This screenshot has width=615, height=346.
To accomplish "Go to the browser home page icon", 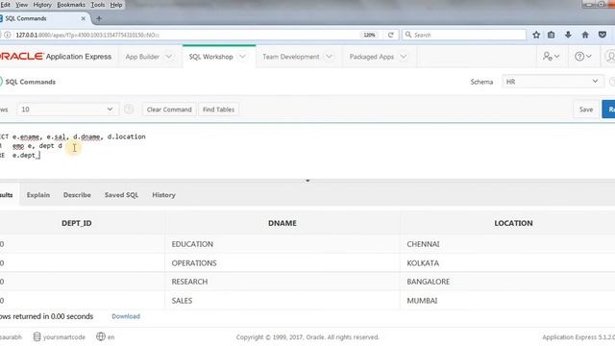I will tap(585, 35).
